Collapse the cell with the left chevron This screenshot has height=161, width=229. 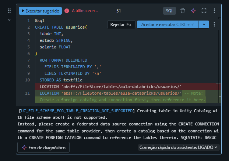click(9, 20)
